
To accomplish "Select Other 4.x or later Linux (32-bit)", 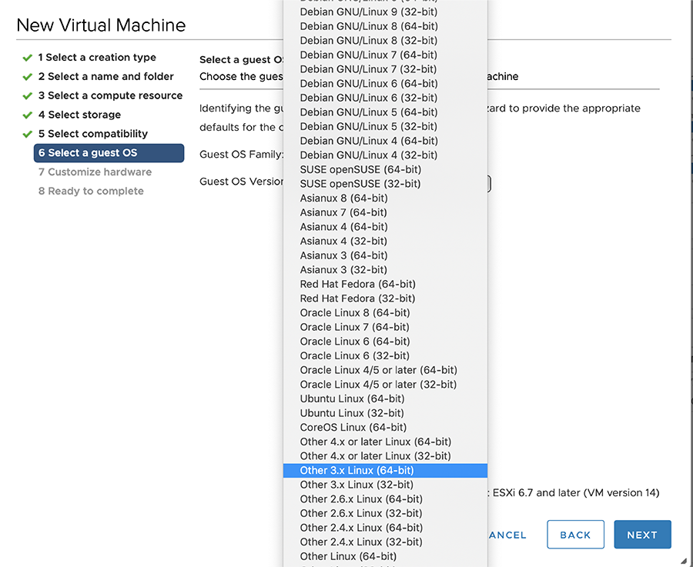I will pos(385,456).
